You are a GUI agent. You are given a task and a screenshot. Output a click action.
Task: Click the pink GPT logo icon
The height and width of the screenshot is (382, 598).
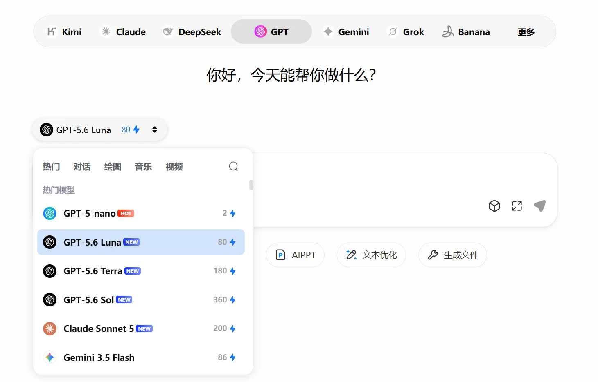[x=261, y=31]
